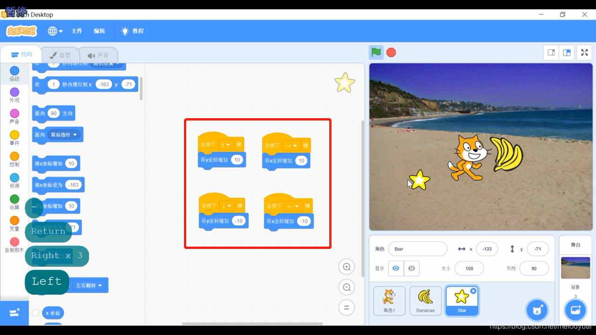Check the x 坐标 reporter checkbox
596x335 pixels.
(x=35, y=313)
